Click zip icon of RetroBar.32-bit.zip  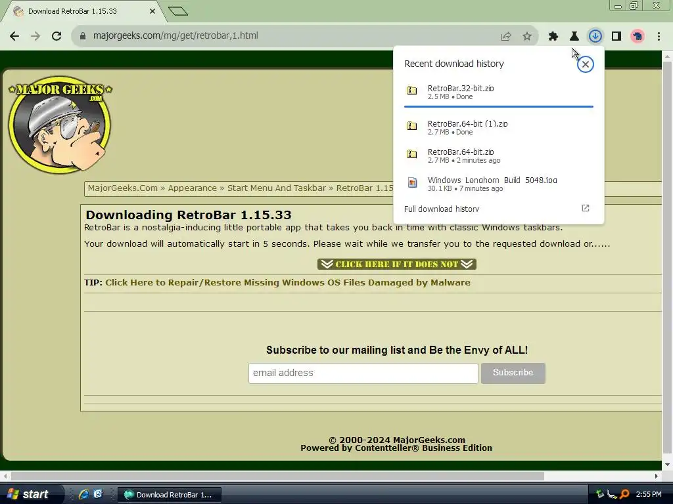point(411,90)
